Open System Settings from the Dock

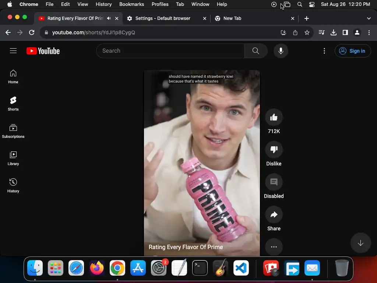click(x=159, y=268)
